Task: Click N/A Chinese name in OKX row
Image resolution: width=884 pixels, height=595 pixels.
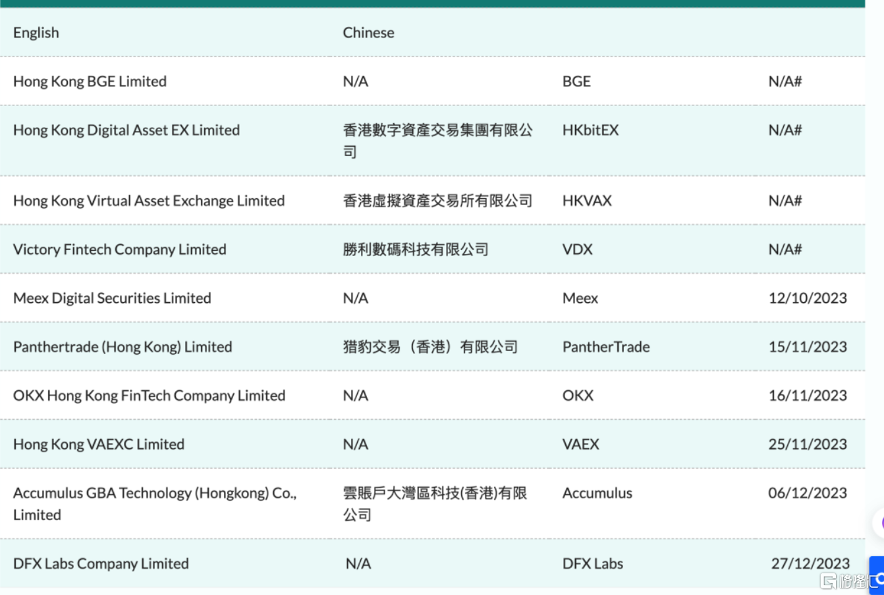Action: pos(356,396)
